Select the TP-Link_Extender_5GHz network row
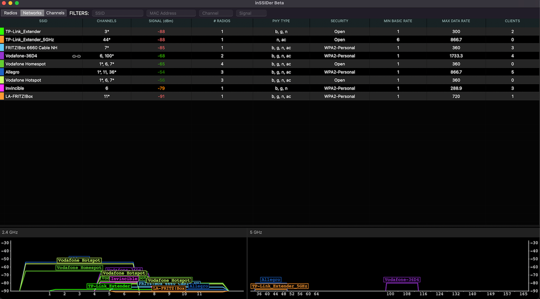 pyautogui.click(x=270, y=39)
